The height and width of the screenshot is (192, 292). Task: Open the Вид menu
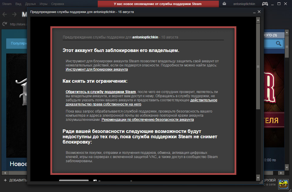pyautogui.click(x=18, y=4)
